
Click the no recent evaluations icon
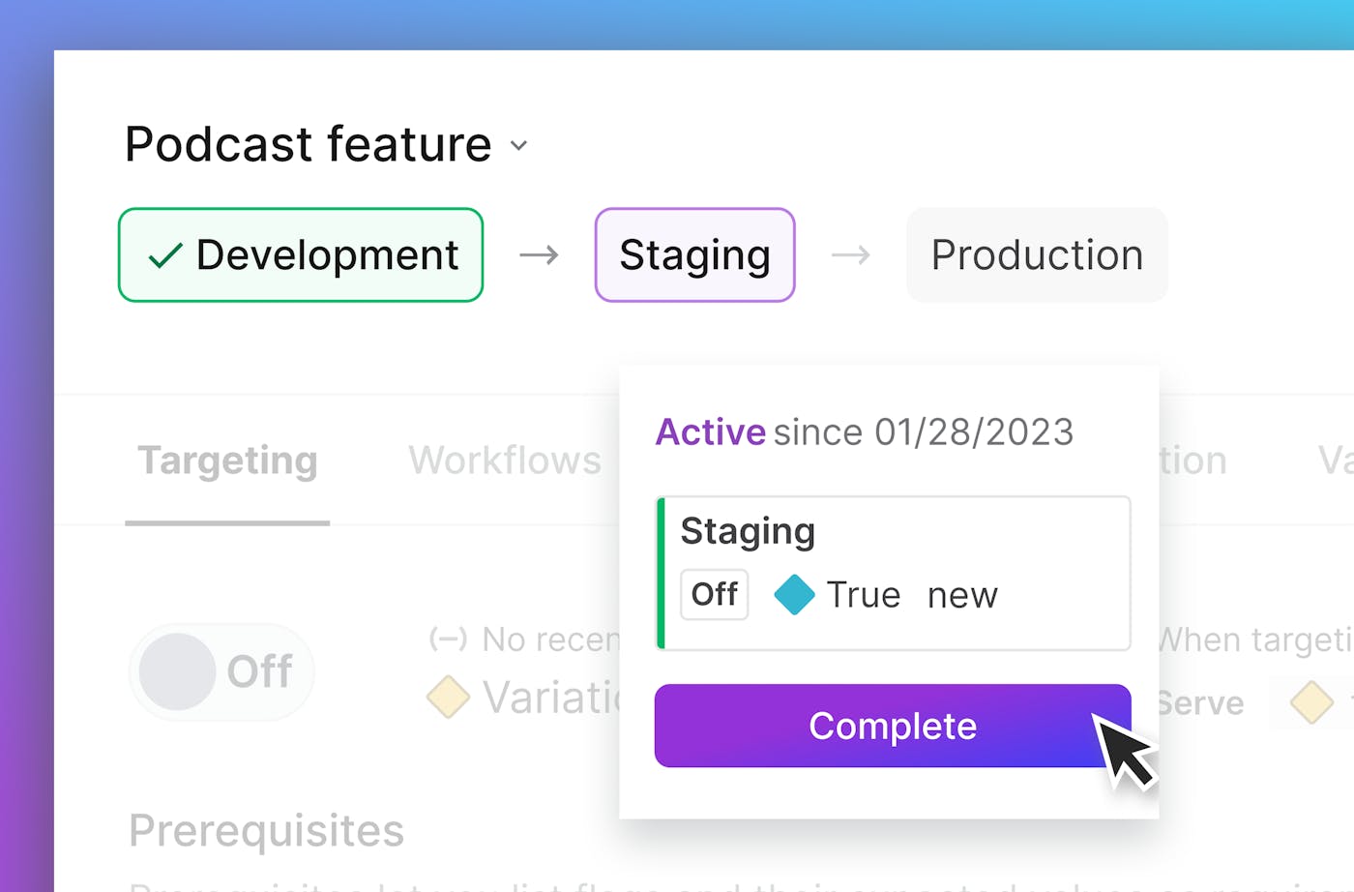click(448, 639)
